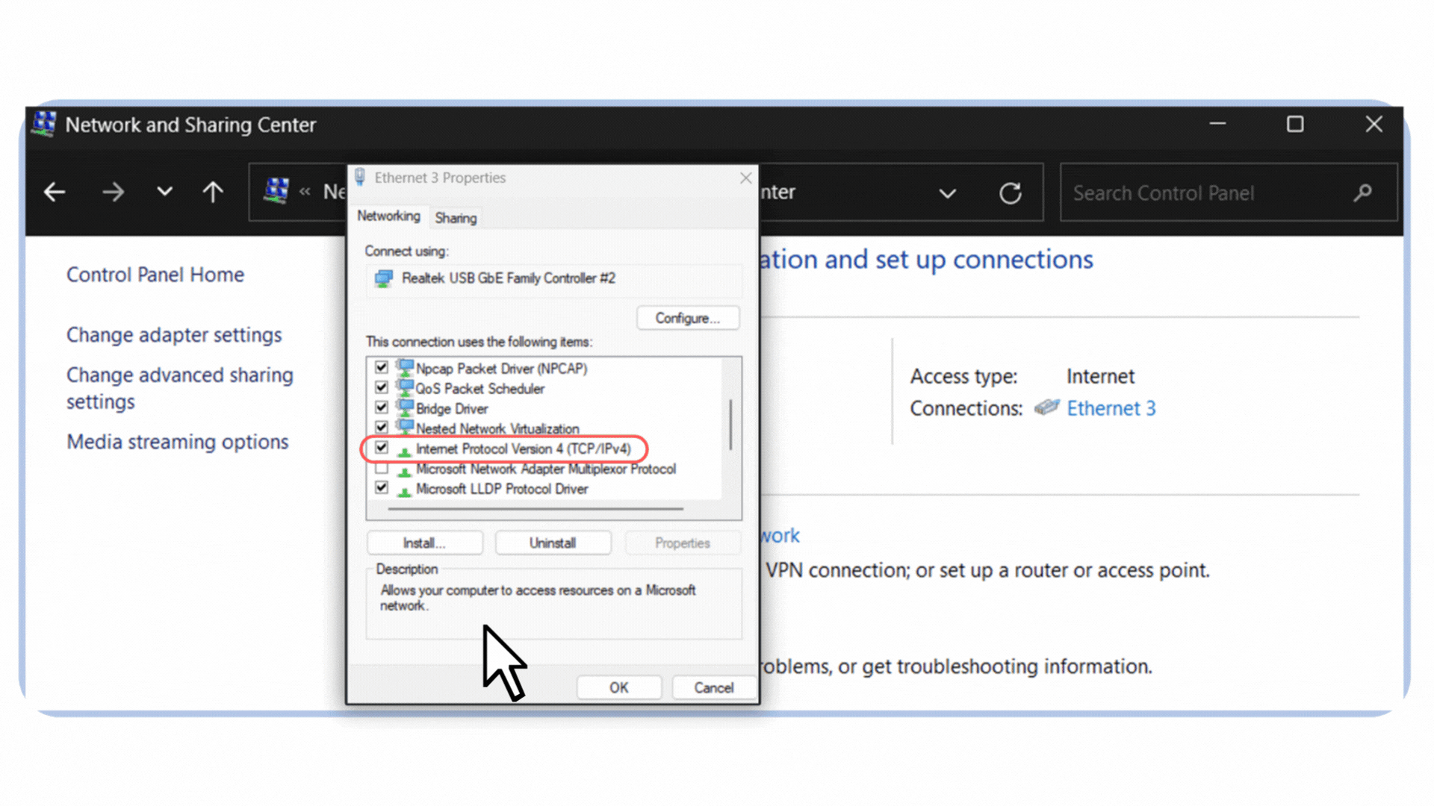1434x806 pixels.
Task: Open the Ethernet 3 connection link
Action: [1111, 408]
